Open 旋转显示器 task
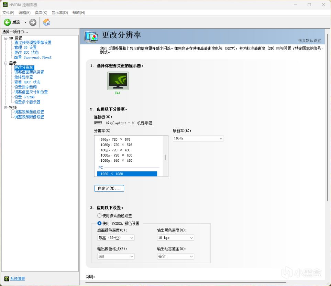The width and height of the screenshot is (331, 286). point(23,77)
